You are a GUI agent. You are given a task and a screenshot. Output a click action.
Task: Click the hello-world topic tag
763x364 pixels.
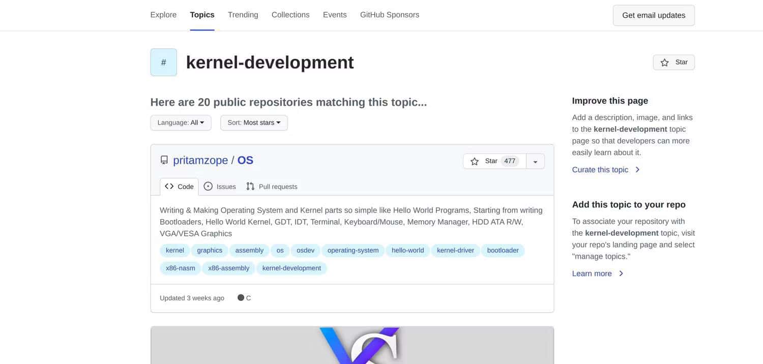[x=408, y=250]
